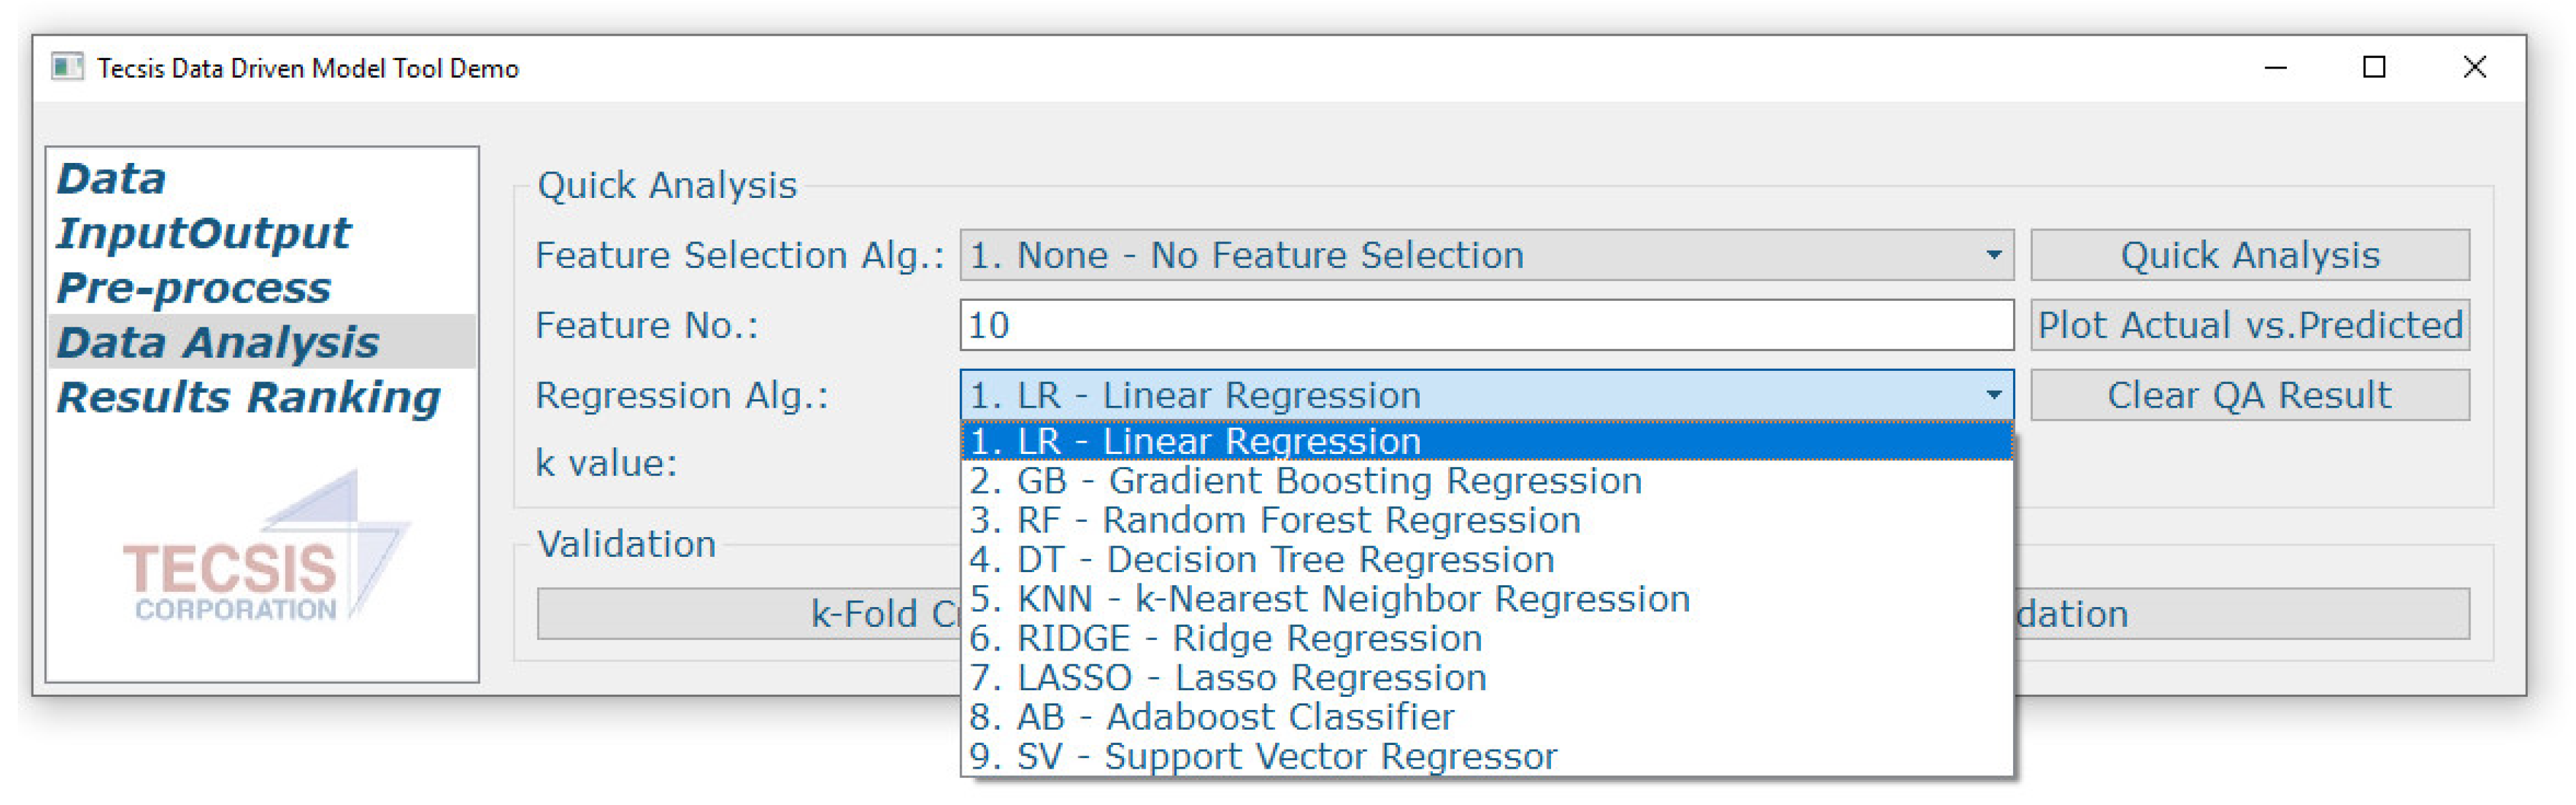Switch to InputOutput section
The image size is (2576, 805).
pyautogui.click(x=204, y=233)
